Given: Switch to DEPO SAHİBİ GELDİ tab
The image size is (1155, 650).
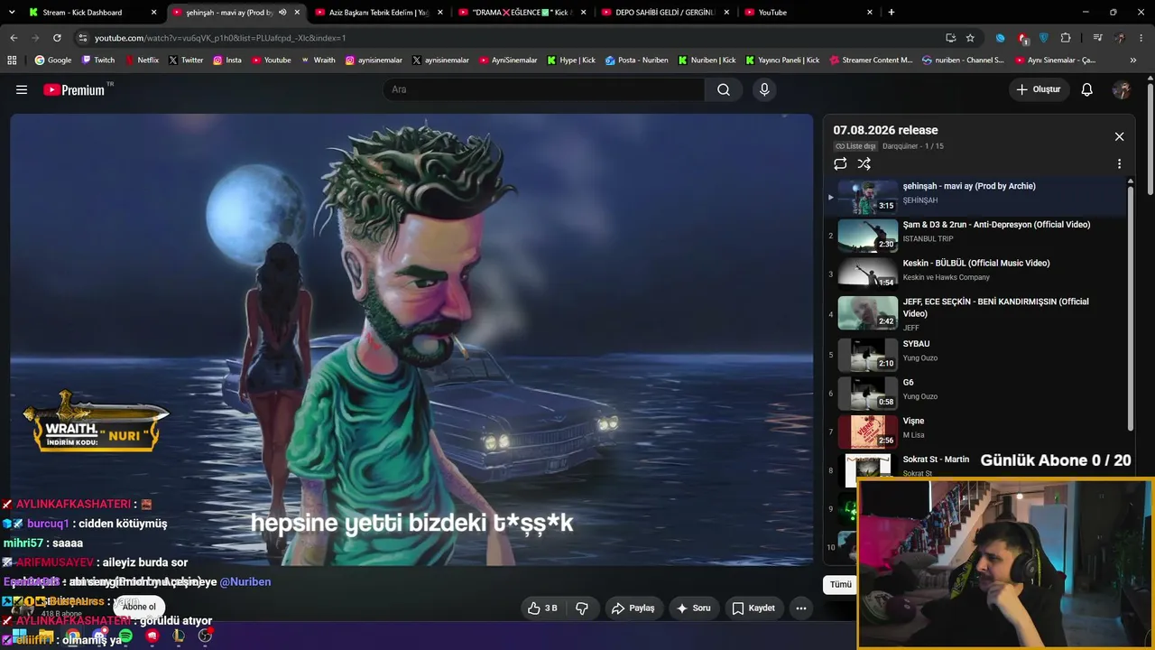Looking at the screenshot, I should pos(665,13).
